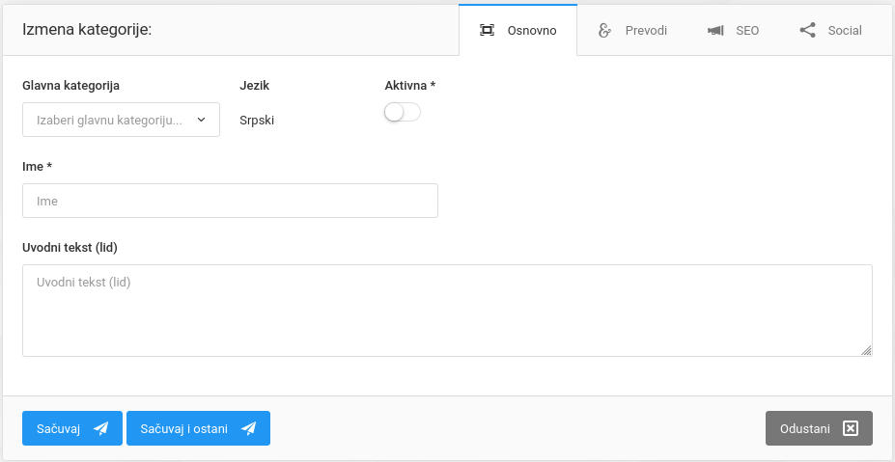Open the SEO tab
Screen dimensions: 895x462
pyautogui.click(x=746, y=30)
